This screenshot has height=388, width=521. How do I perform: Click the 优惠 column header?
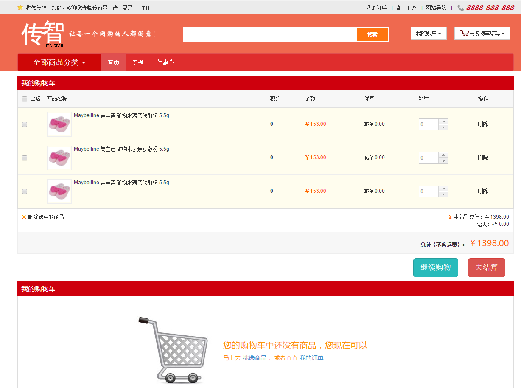(x=369, y=98)
